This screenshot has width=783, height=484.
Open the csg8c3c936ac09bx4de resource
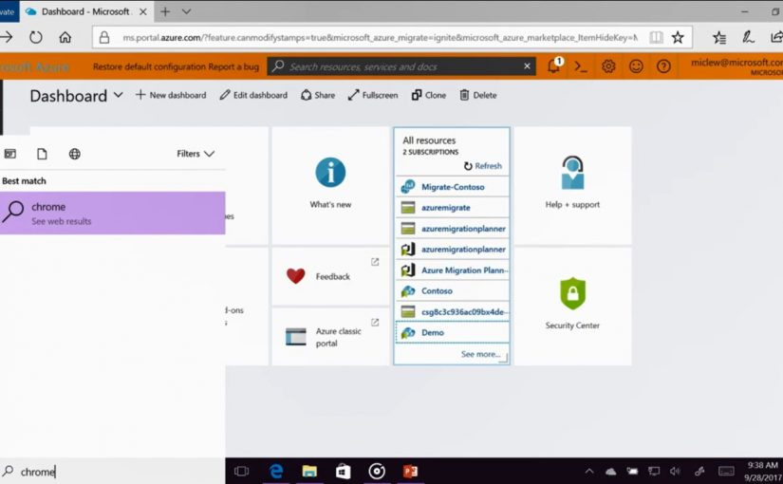click(452, 311)
